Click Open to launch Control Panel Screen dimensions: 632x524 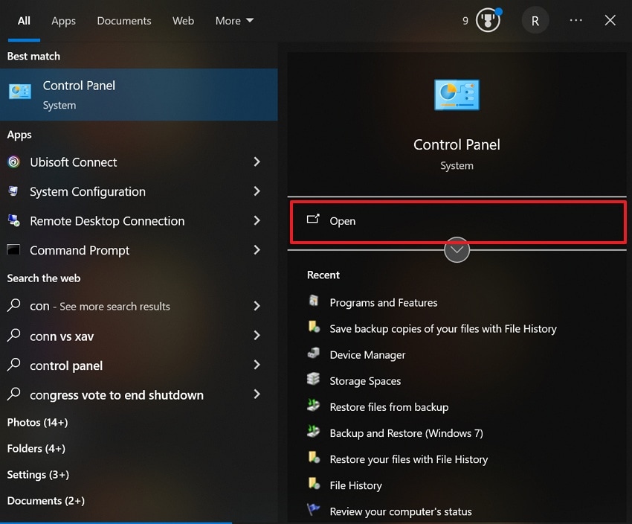(x=458, y=221)
